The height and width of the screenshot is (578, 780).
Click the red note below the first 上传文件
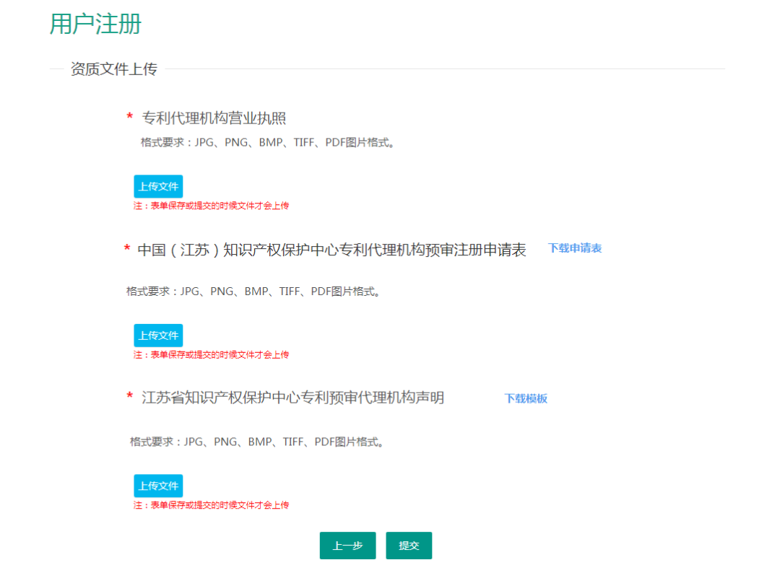211,206
